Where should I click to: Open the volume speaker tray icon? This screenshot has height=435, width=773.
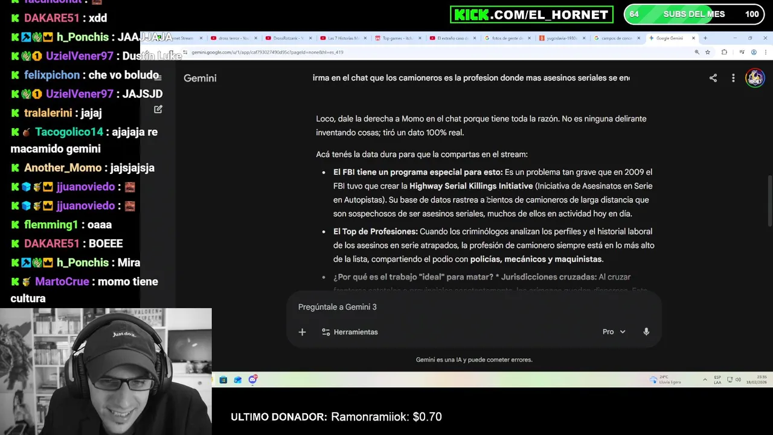(x=738, y=379)
